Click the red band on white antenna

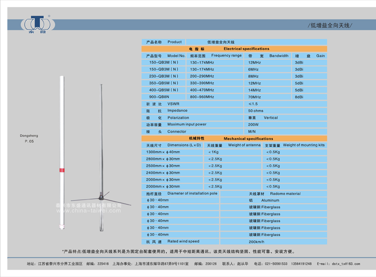pos(62,171)
